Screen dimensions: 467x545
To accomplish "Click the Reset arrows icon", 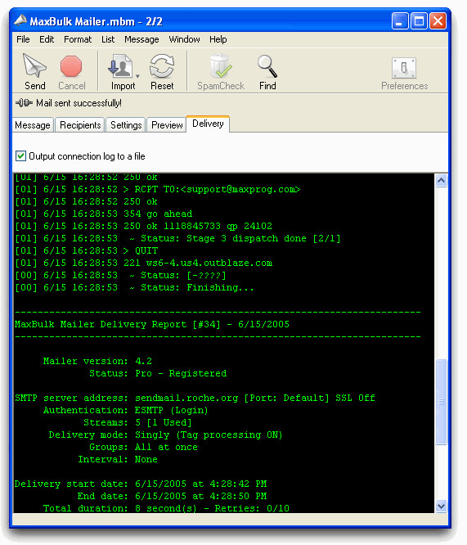I will pyautogui.click(x=162, y=65).
